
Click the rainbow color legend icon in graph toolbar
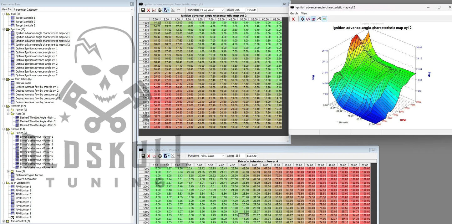point(324,19)
